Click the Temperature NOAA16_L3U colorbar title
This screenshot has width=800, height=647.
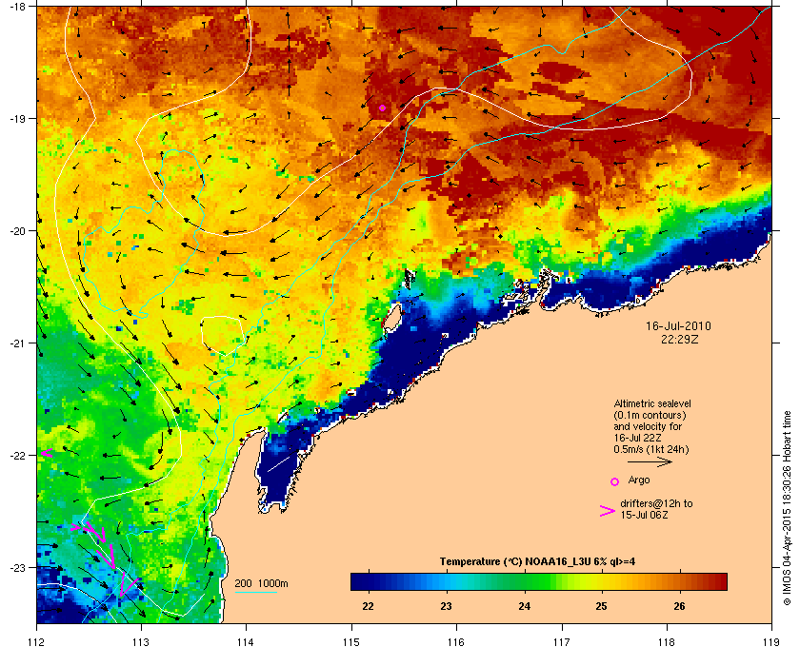[537, 561]
